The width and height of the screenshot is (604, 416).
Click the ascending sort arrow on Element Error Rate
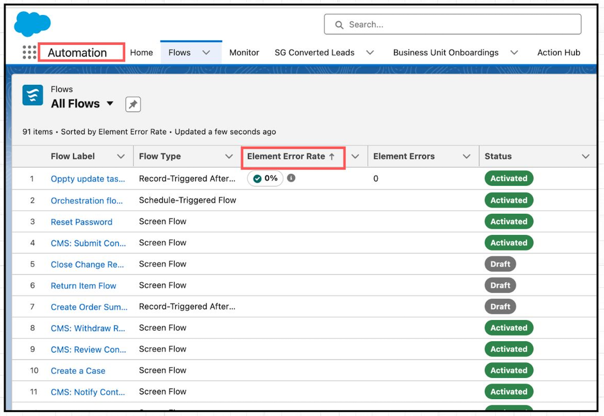(332, 156)
